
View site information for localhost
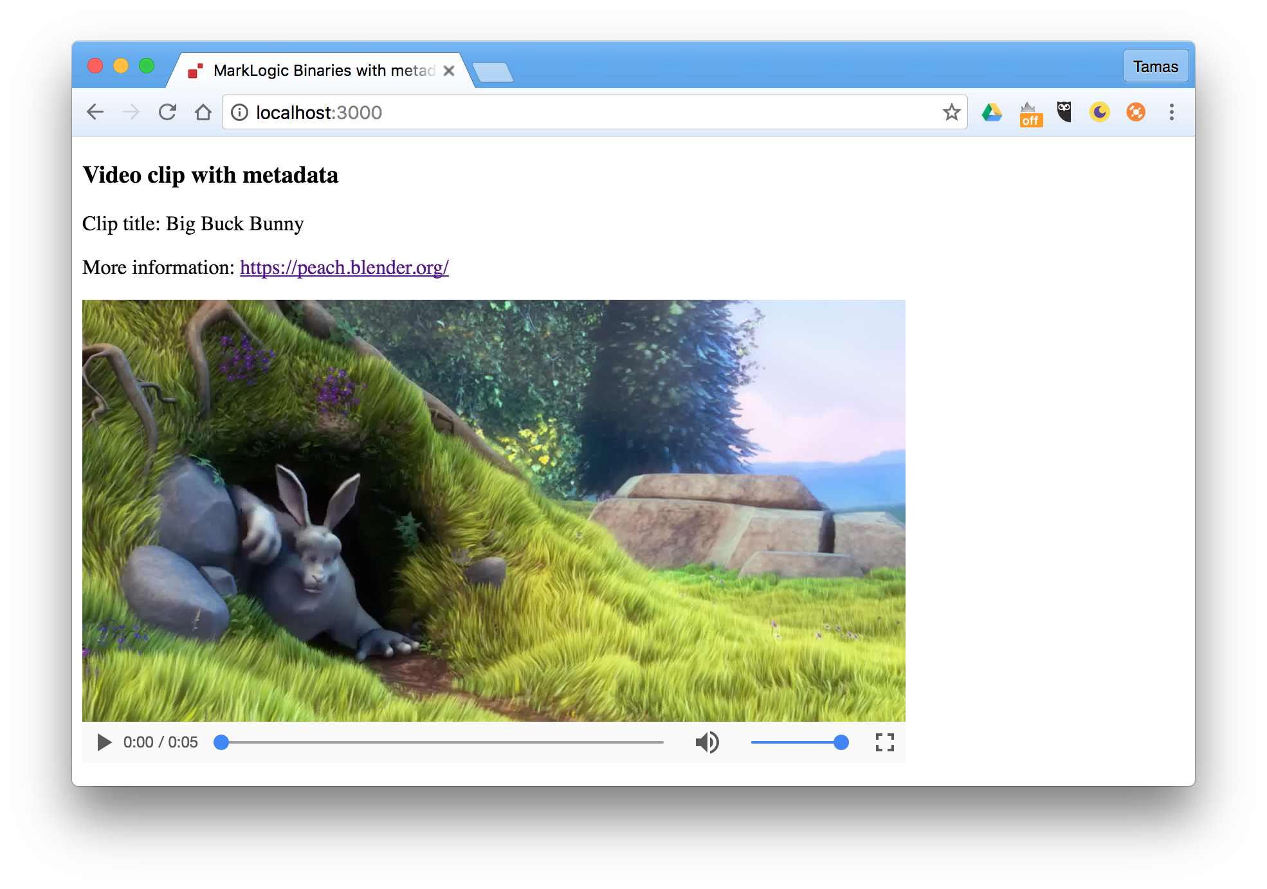point(240,113)
